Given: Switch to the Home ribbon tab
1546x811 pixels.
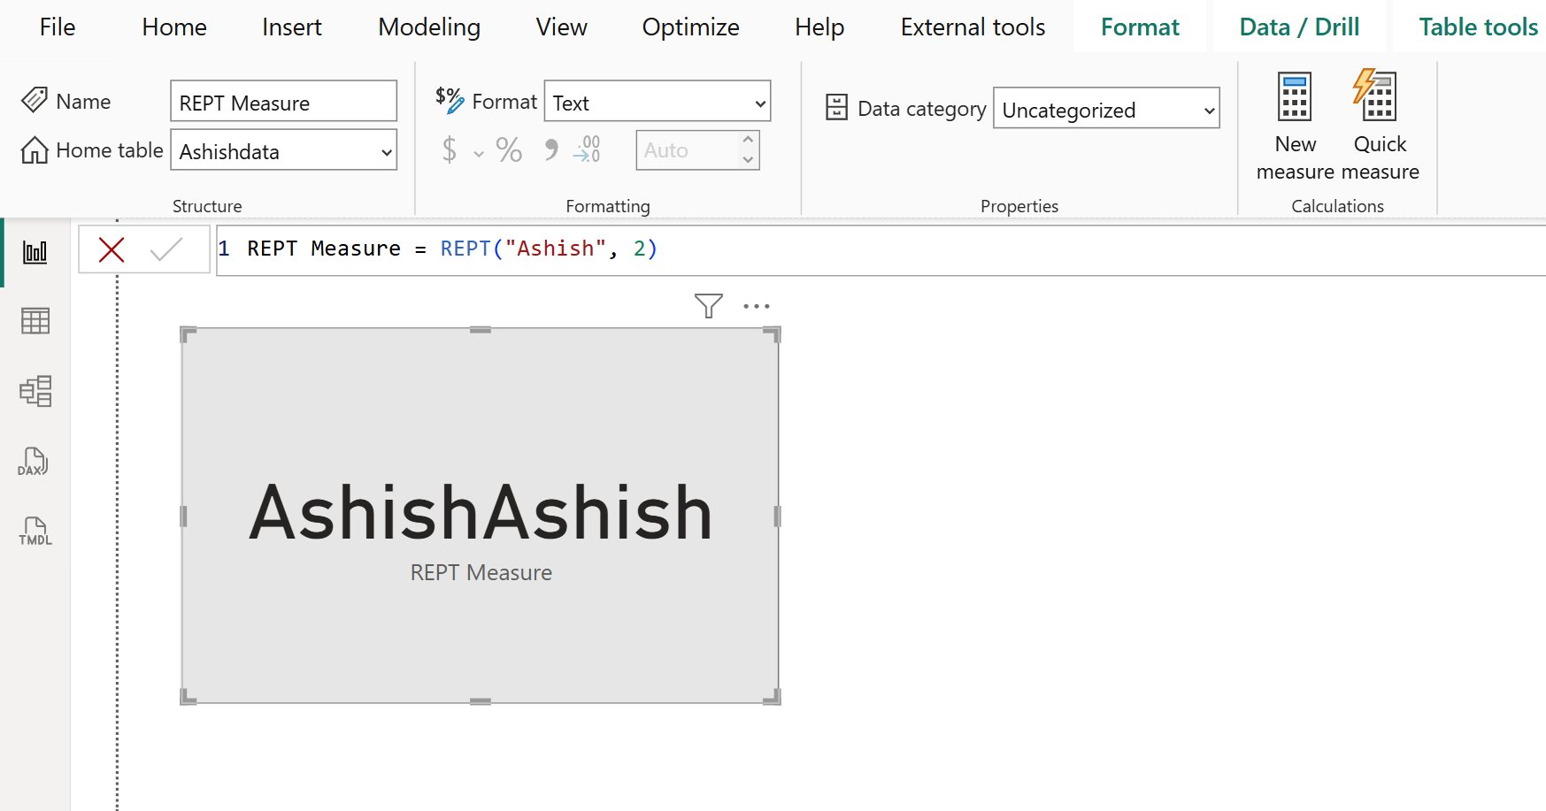Looking at the screenshot, I should [173, 27].
